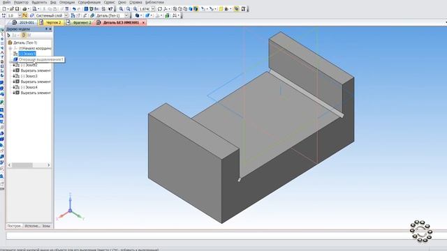Open the Библиотеки menu
This screenshot has width=447, height=251.
pos(154,2)
